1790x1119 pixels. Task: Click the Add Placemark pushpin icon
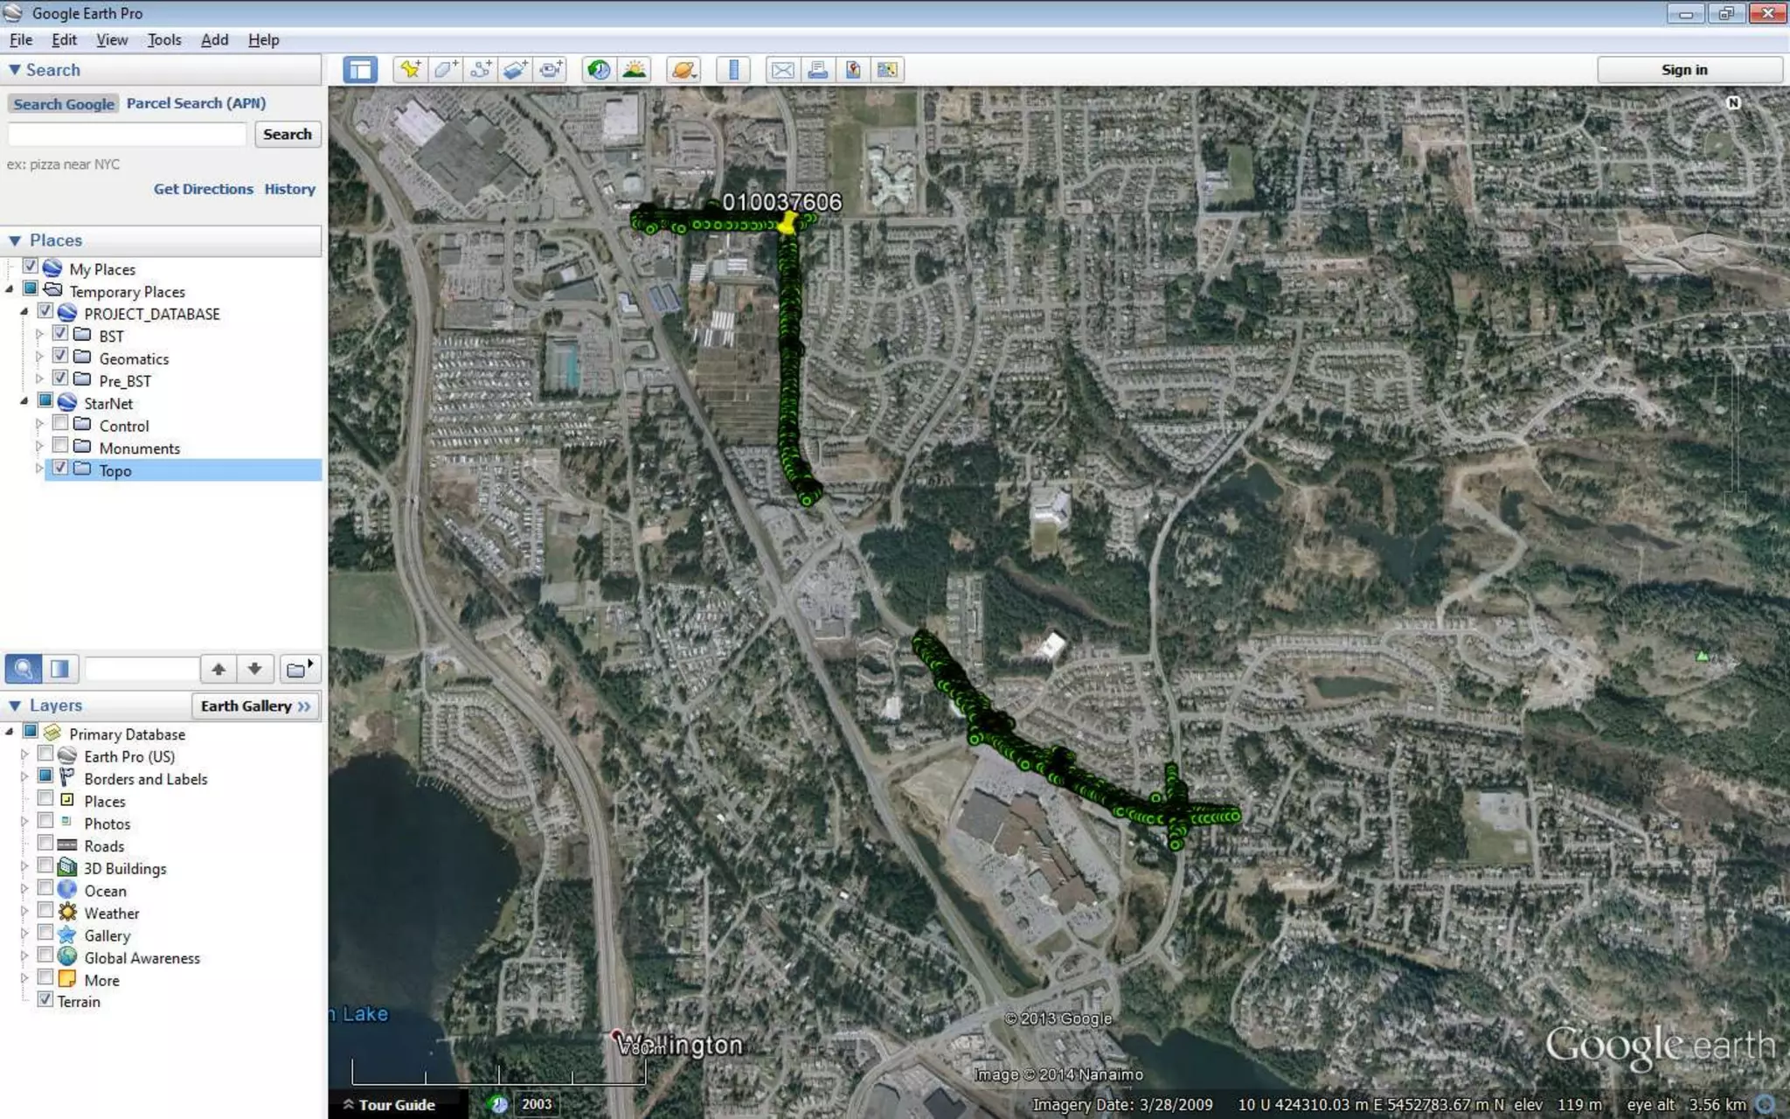pyautogui.click(x=410, y=70)
